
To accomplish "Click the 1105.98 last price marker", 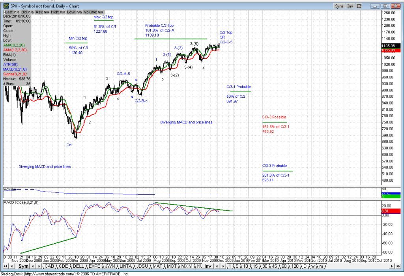I will [391, 46].
